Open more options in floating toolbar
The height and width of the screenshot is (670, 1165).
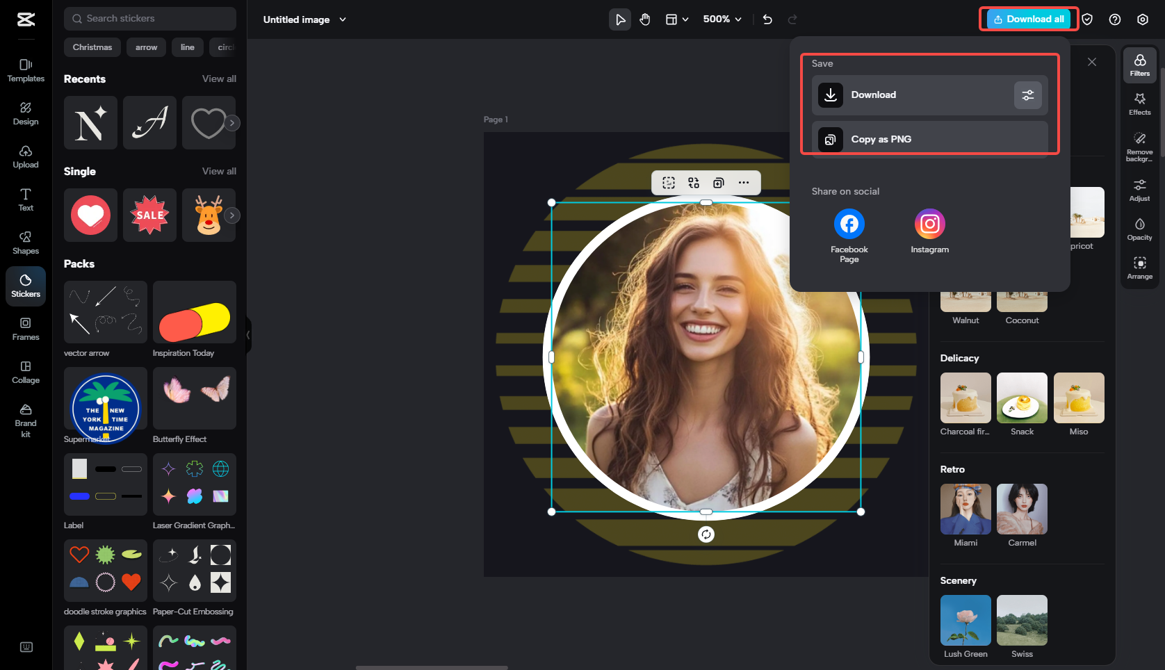744,183
